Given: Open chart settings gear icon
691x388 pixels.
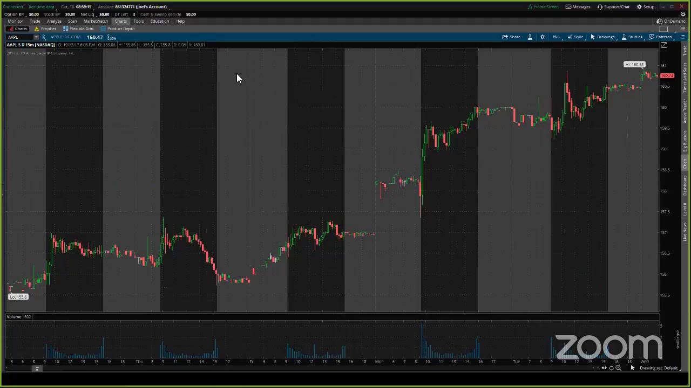Looking at the screenshot, I should coord(543,37).
